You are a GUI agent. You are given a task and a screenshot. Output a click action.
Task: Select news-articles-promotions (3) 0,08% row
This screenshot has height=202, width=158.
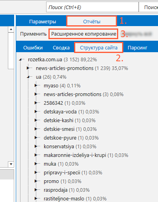[x=84, y=94]
